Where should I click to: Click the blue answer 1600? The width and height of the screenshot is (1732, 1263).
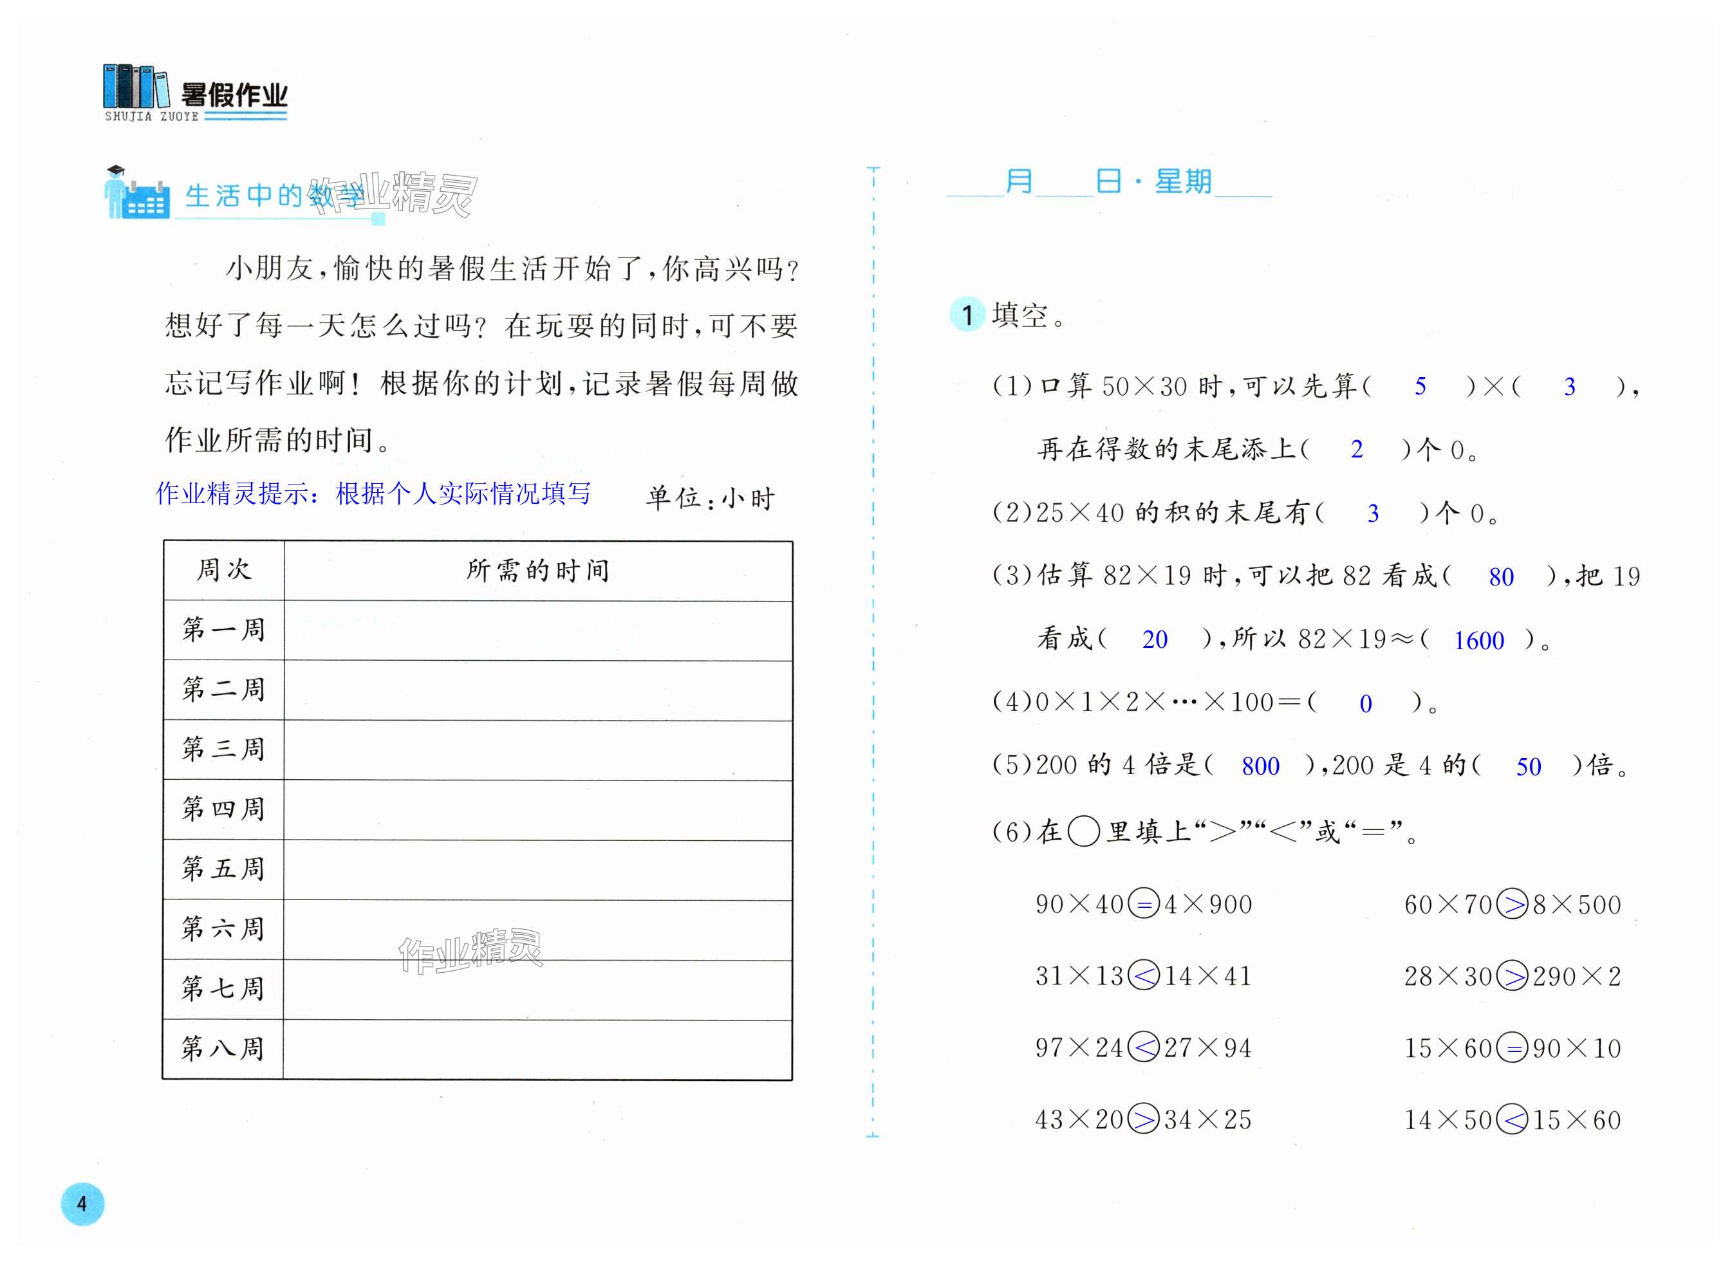click(1478, 641)
